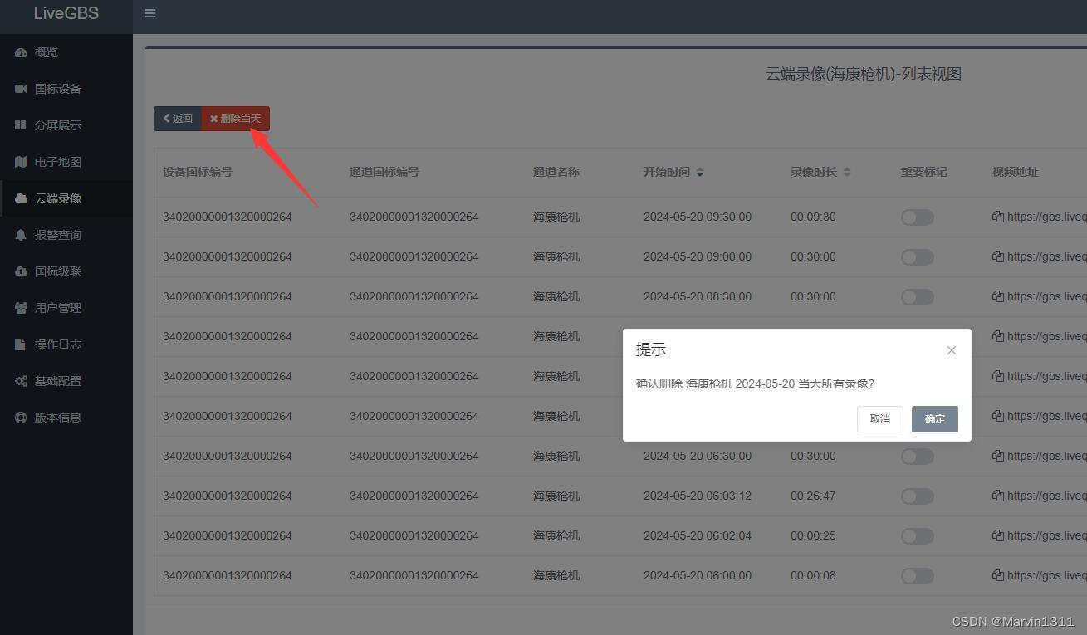Click start time 2024-05-20 09:00:00 cell
The width and height of the screenshot is (1087, 635).
(698, 256)
